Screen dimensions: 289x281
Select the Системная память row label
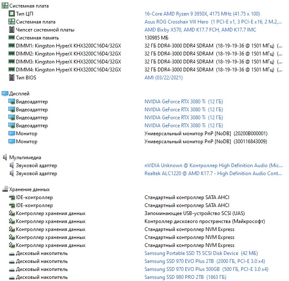pyautogui.click(x=37, y=38)
